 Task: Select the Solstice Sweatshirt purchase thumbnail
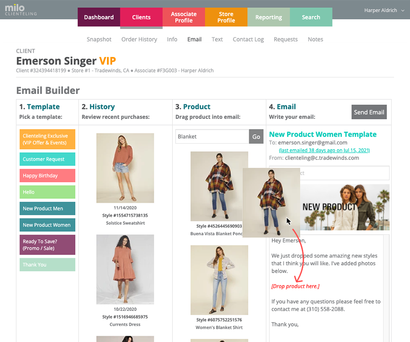click(x=125, y=168)
